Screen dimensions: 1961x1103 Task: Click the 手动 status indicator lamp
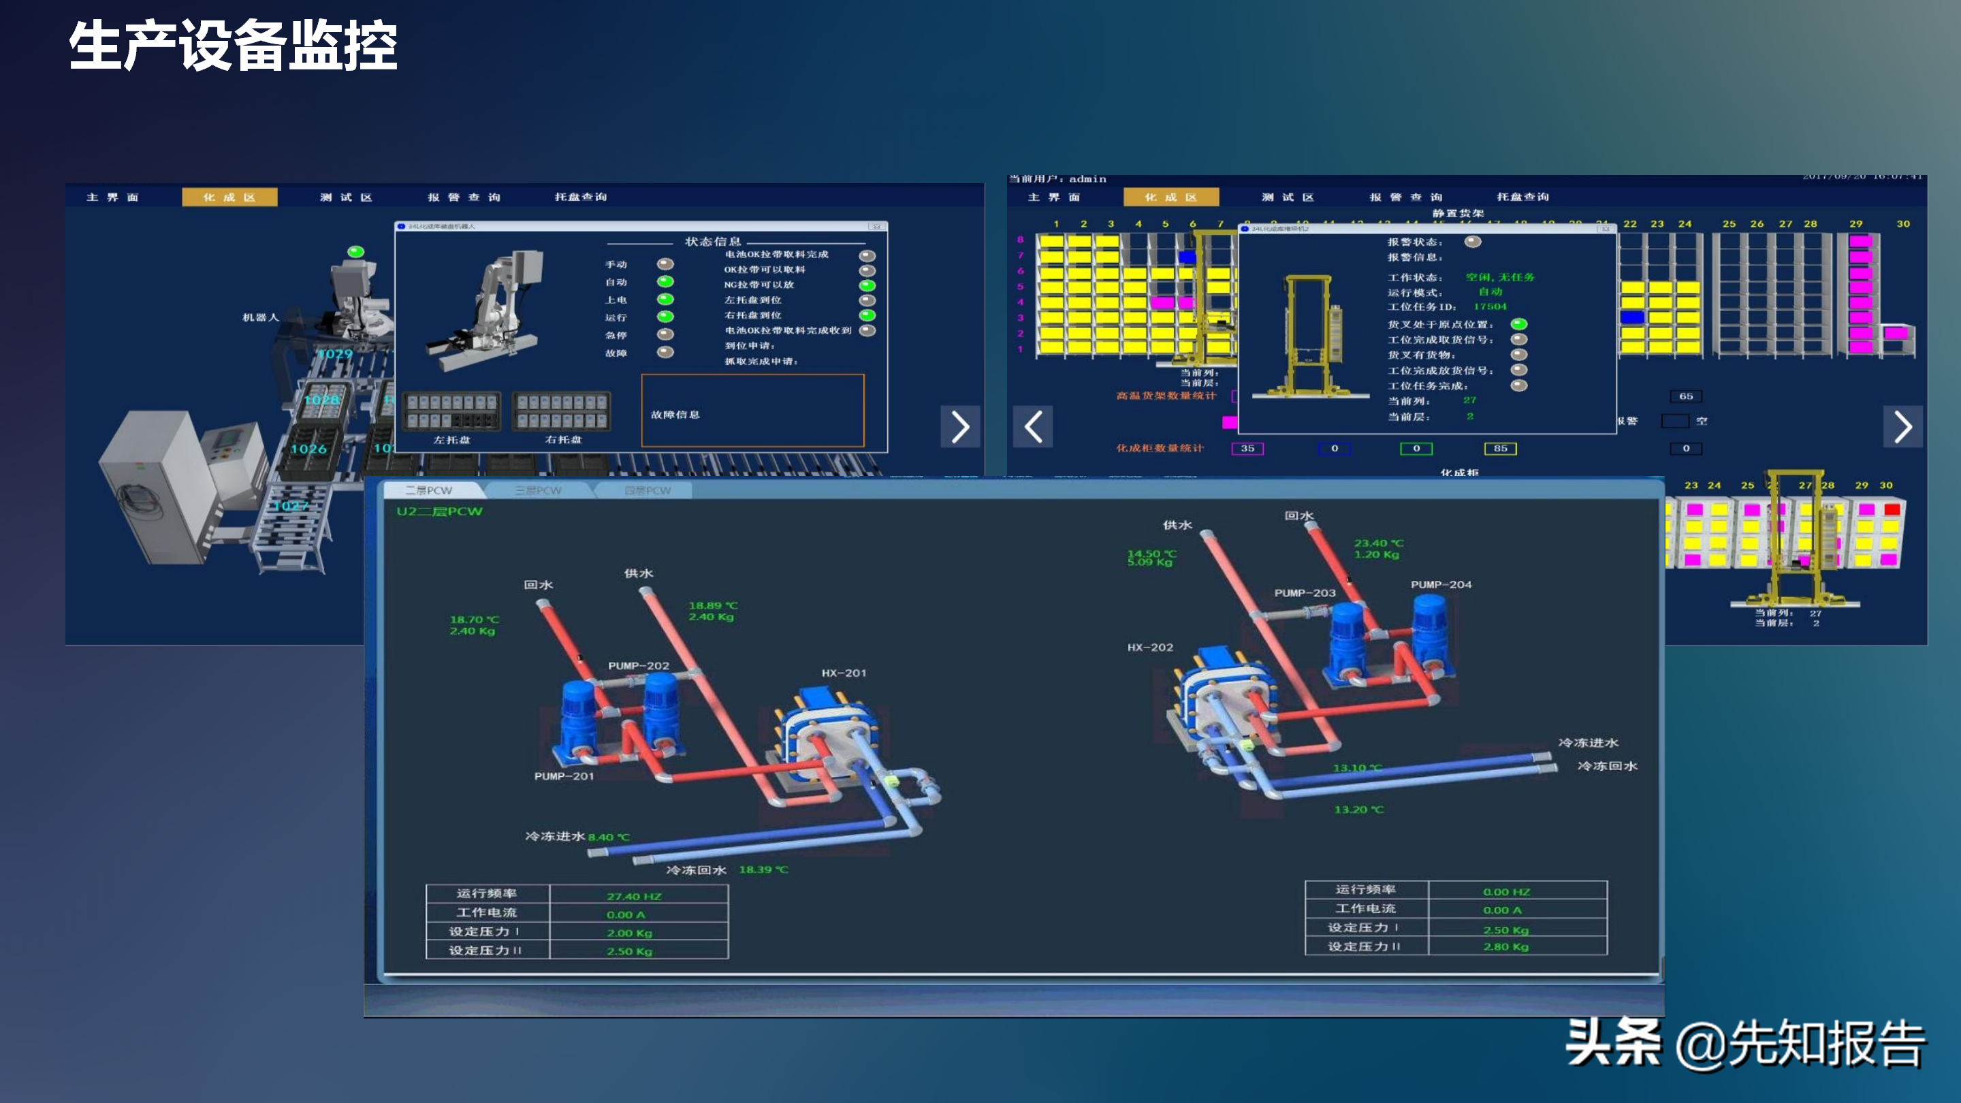pyautogui.click(x=665, y=264)
